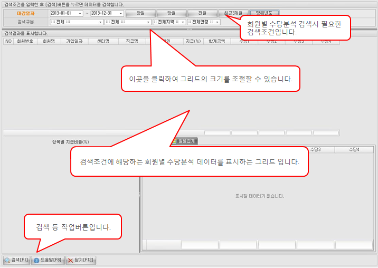Viewport: 378px width, 268px height.
Task: Click the 가입일자 column header
Action: (74, 42)
